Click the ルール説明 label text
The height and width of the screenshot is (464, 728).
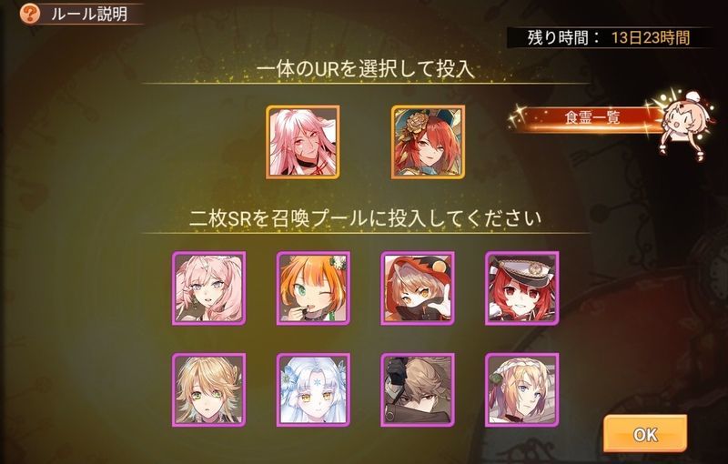tap(88, 15)
